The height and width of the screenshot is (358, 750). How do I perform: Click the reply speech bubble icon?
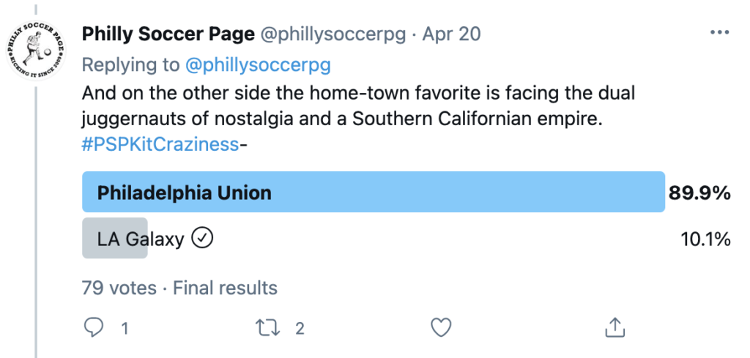93,327
